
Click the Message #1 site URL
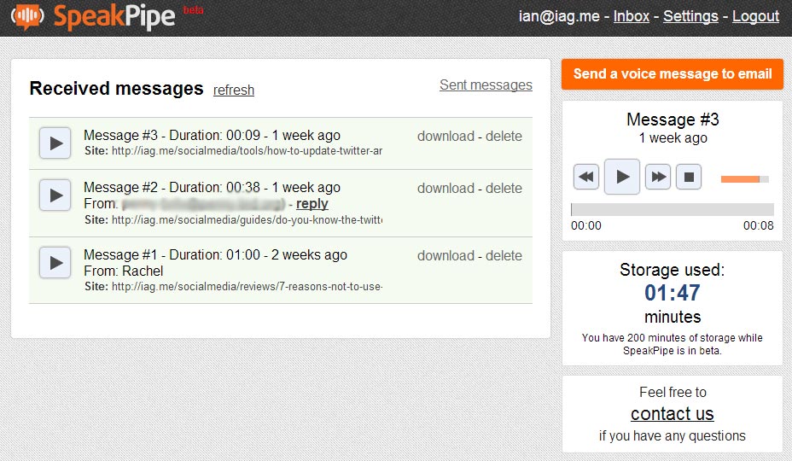coord(247,287)
